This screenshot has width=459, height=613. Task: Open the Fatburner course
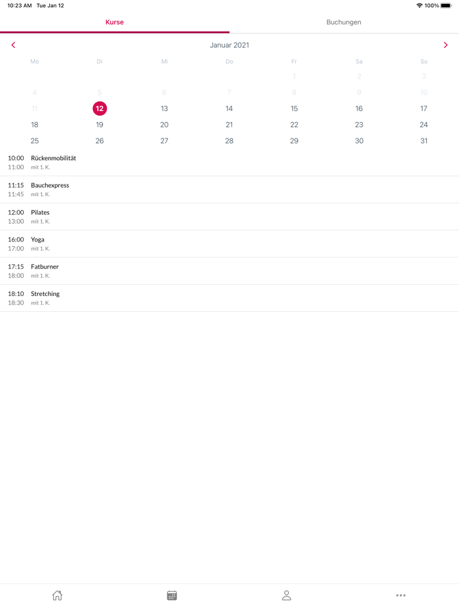(x=229, y=271)
